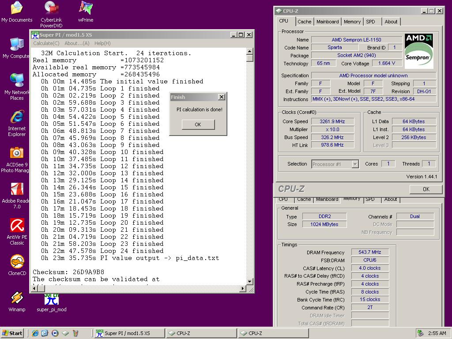Click the Command Rate value 2T
Screen dimensions: 452x339
click(370, 308)
